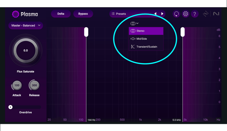The image size is (227, 131).
Task: Click the Native Instruments logo icon
Action: tap(216, 14)
